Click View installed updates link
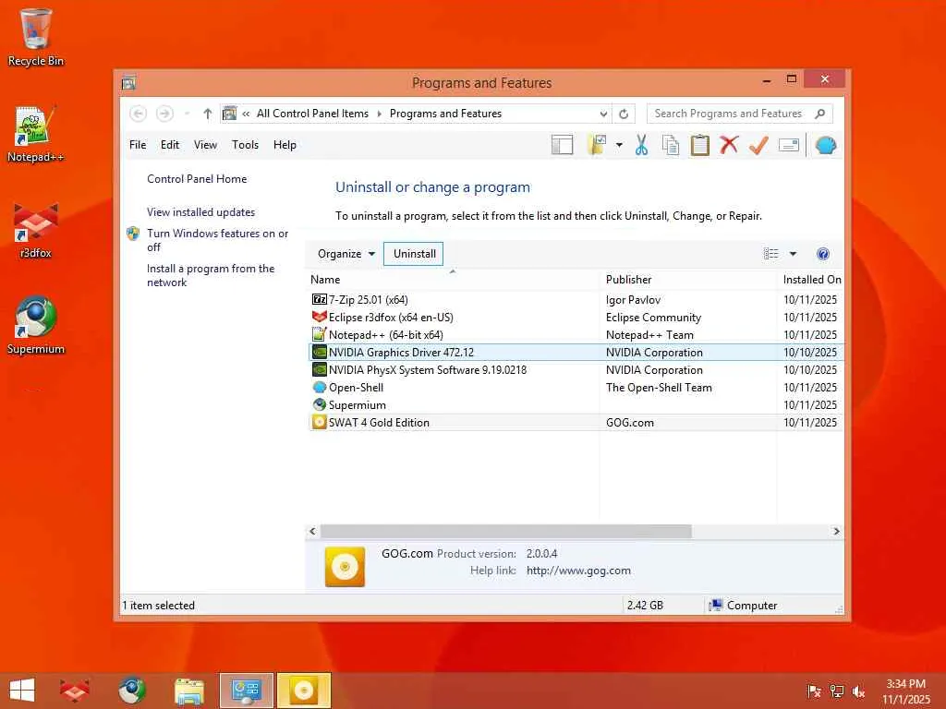 click(200, 212)
